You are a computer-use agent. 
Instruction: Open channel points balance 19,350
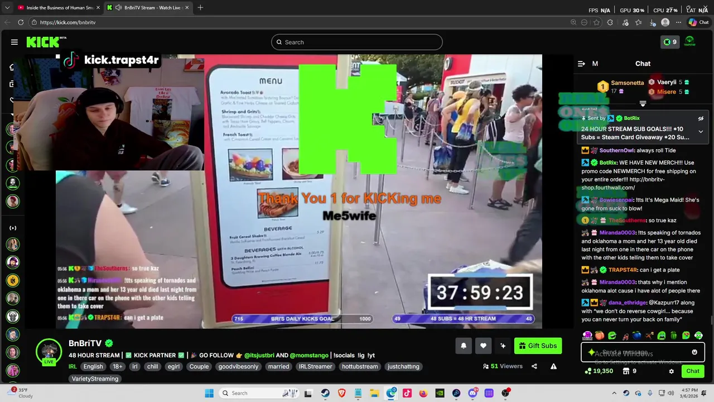[599, 371]
